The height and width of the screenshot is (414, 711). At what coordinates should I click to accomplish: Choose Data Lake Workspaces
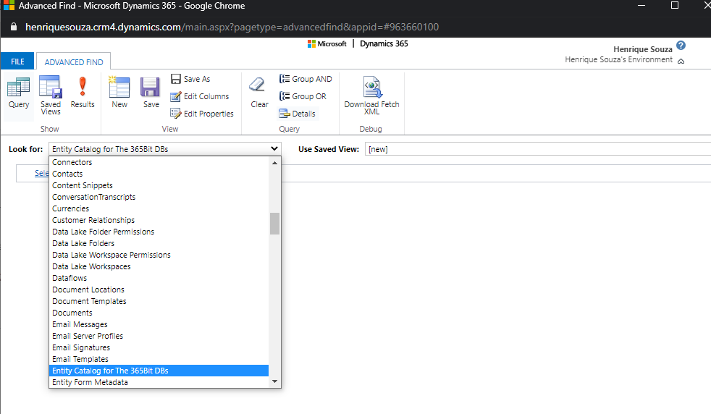click(x=159, y=266)
